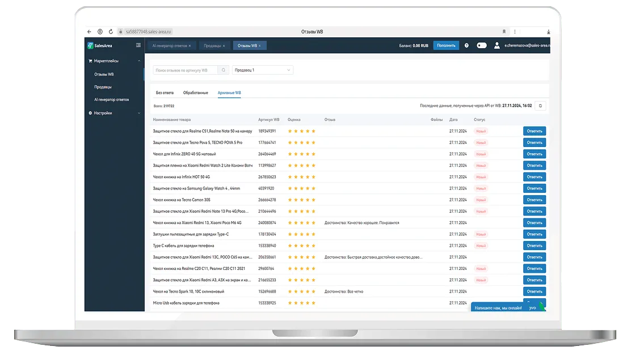The height and width of the screenshot is (355, 627).
Task: Click the Артикул WB column header
Action: 269,120
